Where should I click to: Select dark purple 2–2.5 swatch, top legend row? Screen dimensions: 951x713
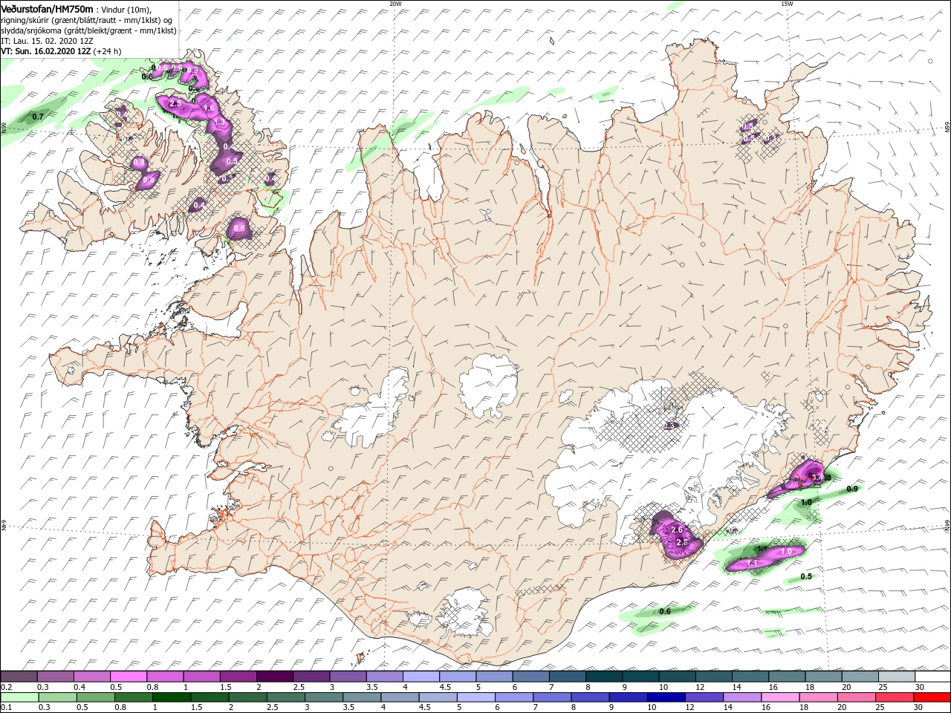click(x=274, y=677)
